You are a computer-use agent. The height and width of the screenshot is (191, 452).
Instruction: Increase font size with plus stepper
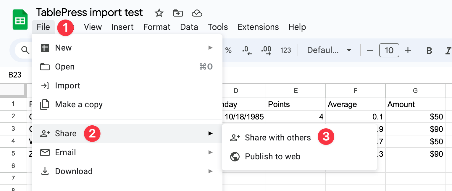pyautogui.click(x=408, y=50)
